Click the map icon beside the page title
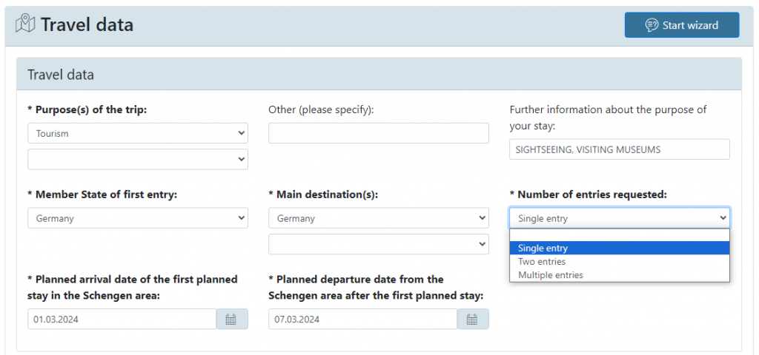The image size is (759, 355). [25, 24]
